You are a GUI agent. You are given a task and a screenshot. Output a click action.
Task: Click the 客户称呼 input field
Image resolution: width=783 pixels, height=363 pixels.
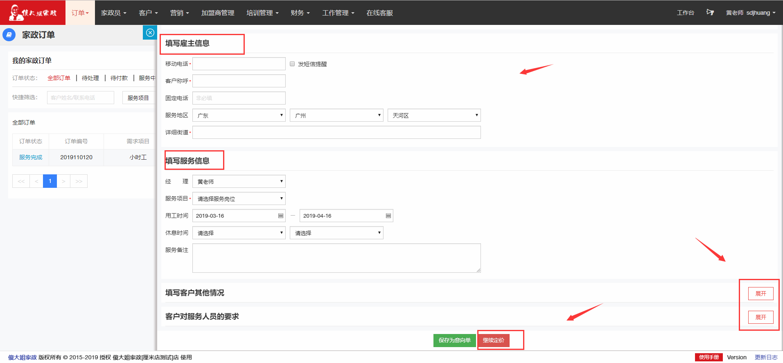(x=239, y=81)
